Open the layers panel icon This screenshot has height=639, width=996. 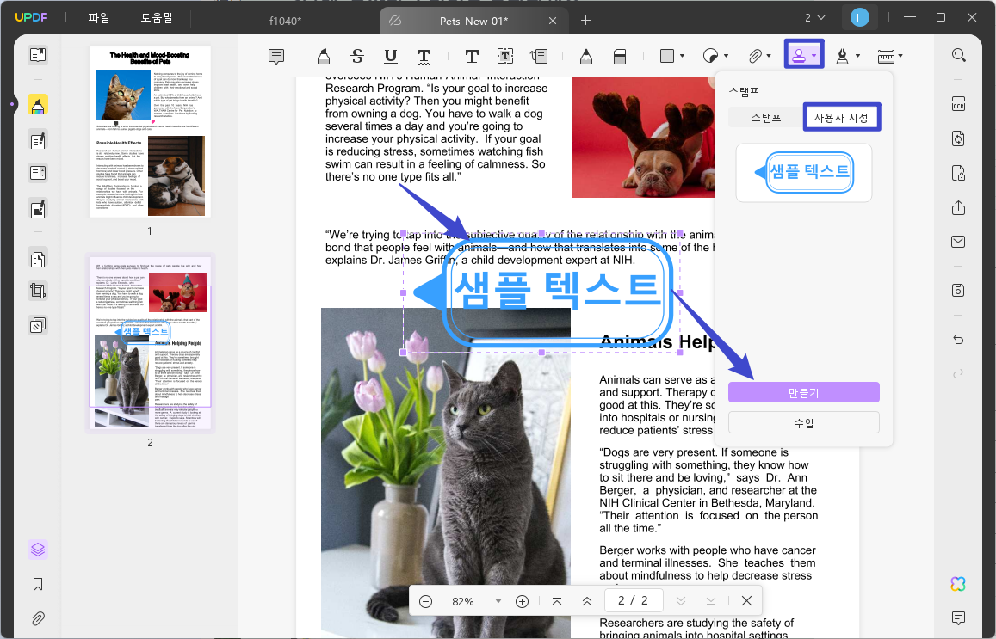coord(38,549)
